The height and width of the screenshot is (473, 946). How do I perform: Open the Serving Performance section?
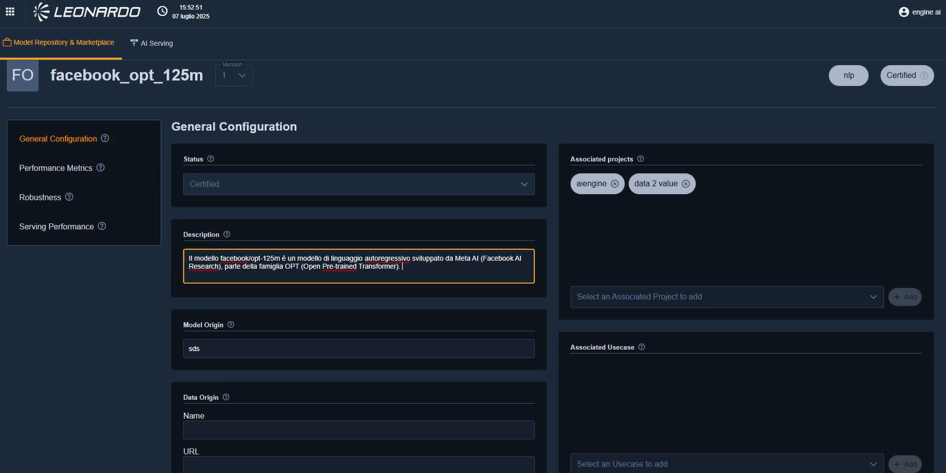pyautogui.click(x=56, y=227)
